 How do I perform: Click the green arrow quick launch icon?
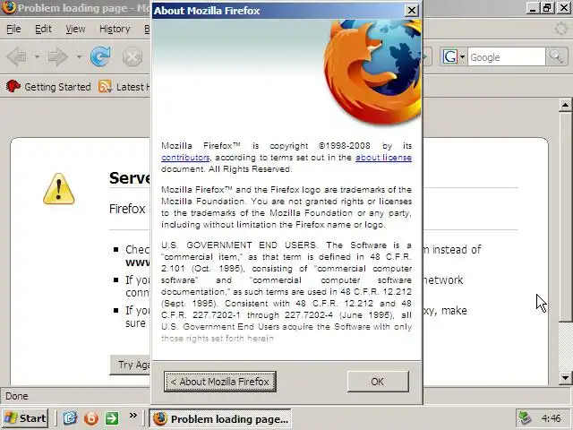point(112,418)
